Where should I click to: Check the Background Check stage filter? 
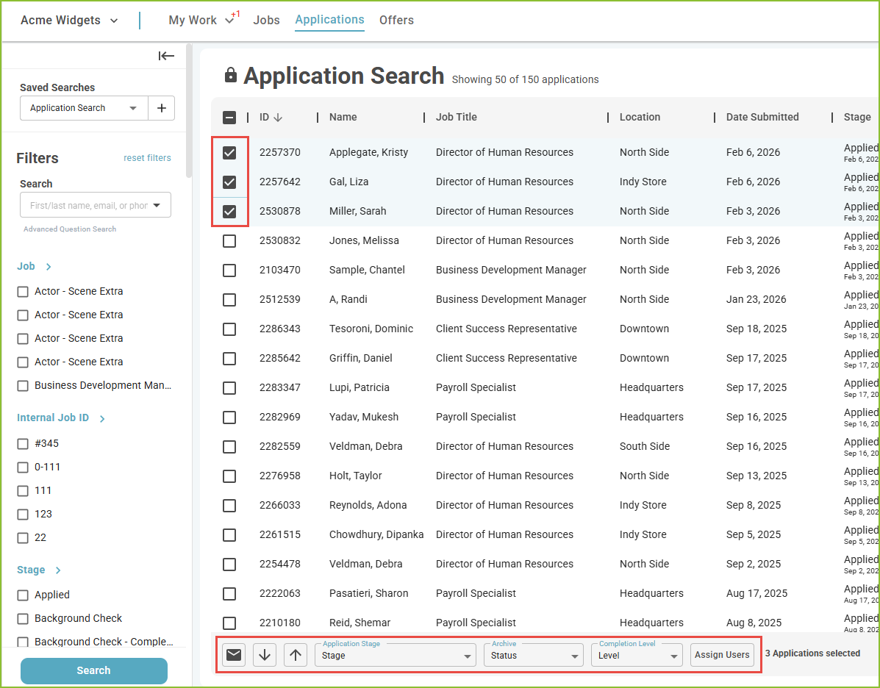pyautogui.click(x=23, y=618)
